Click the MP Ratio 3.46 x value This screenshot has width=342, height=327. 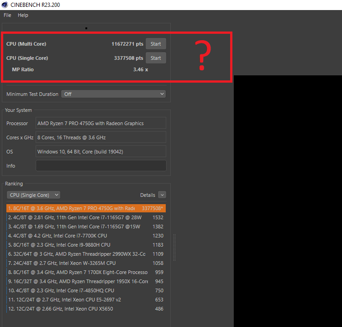141,69
